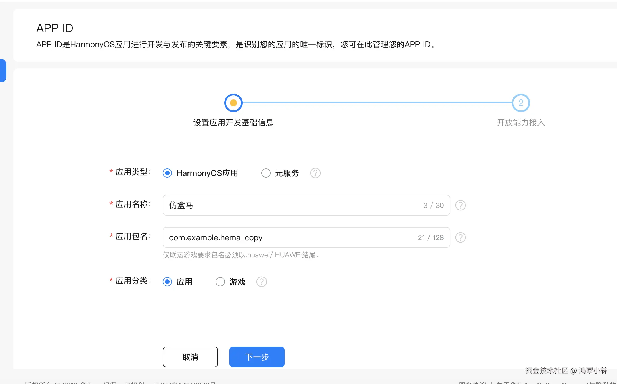
Task: Open help tooltip for 应用名称 field
Action: [460, 205]
